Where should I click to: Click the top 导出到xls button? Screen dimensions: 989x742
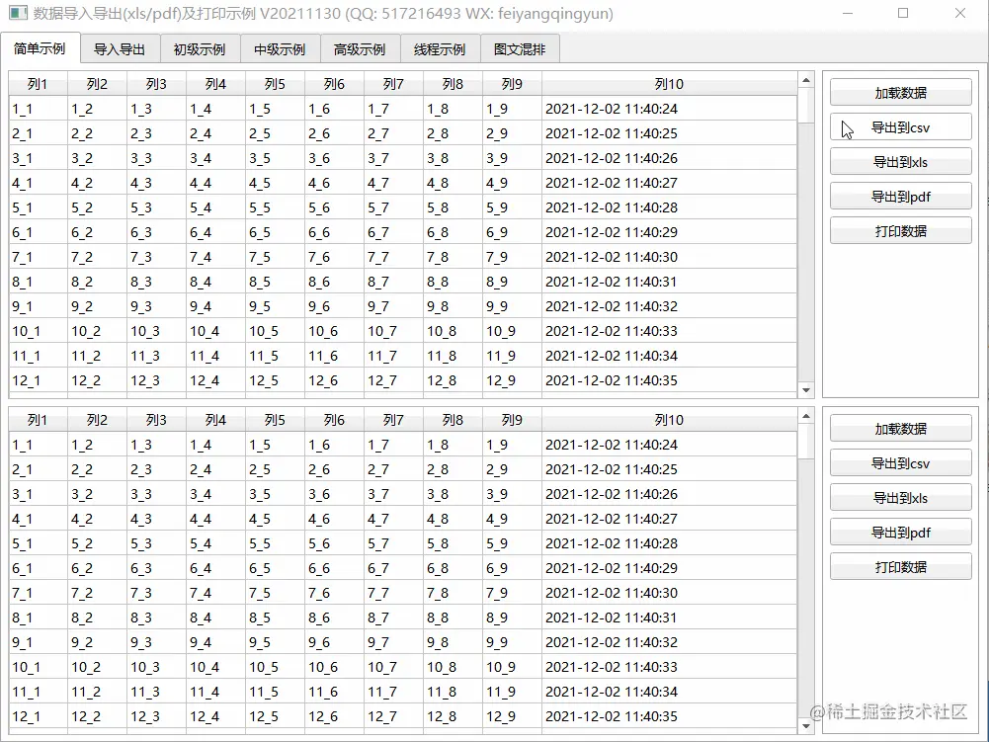[899, 161]
